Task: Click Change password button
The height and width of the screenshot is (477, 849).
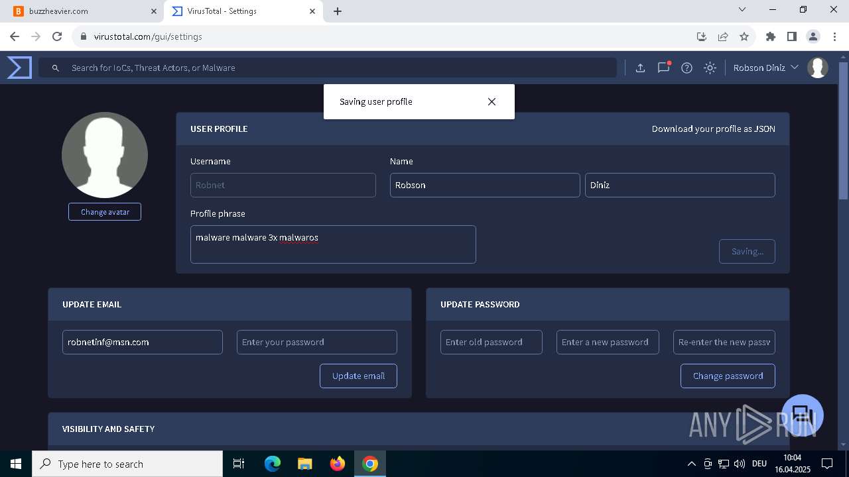Action: click(x=728, y=376)
